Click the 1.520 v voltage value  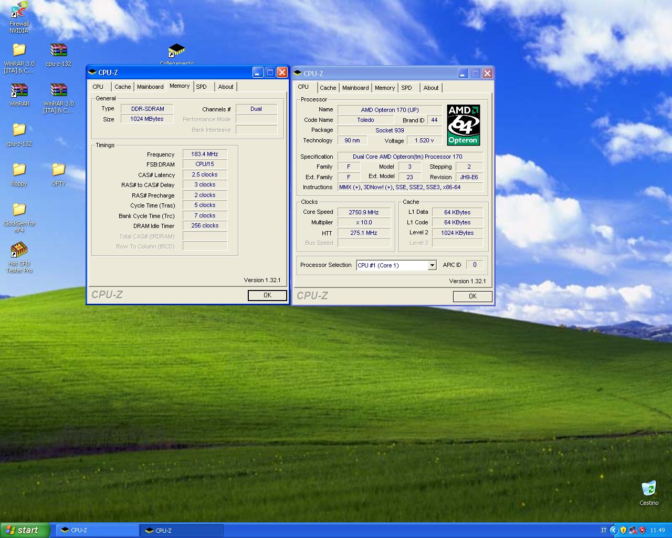click(424, 140)
